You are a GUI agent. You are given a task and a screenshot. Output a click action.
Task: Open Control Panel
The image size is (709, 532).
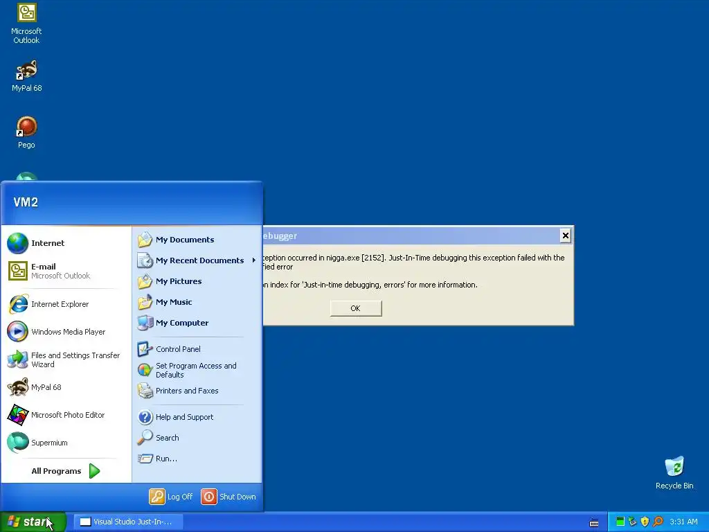click(197, 349)
